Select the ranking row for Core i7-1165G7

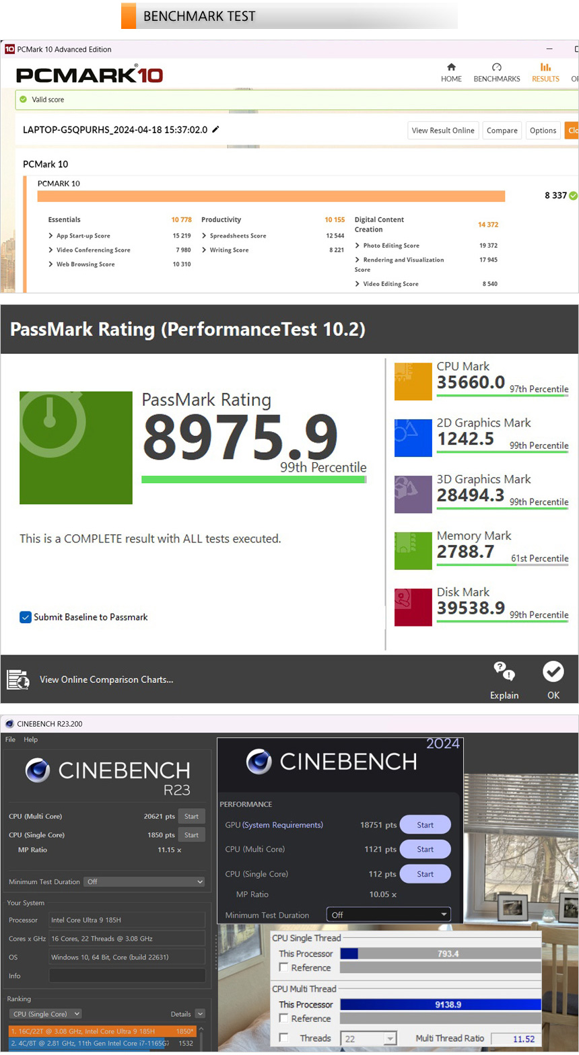click(102, 1043)
